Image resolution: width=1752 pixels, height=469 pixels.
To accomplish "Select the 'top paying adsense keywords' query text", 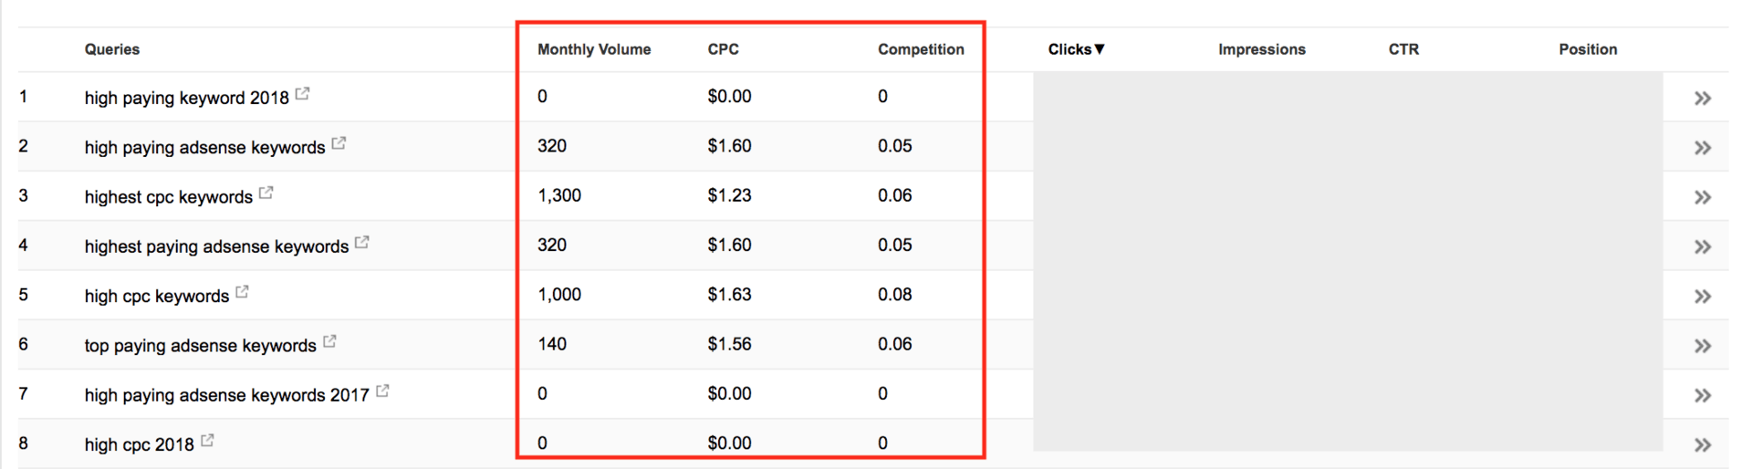I will 200,346.
